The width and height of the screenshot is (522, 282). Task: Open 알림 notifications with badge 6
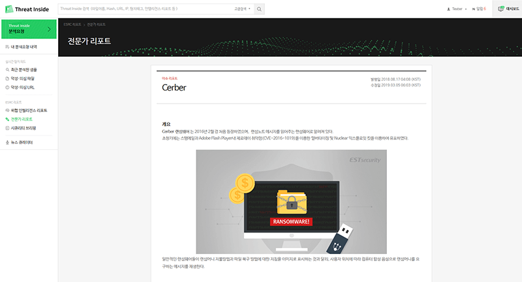tap(480, 9)
